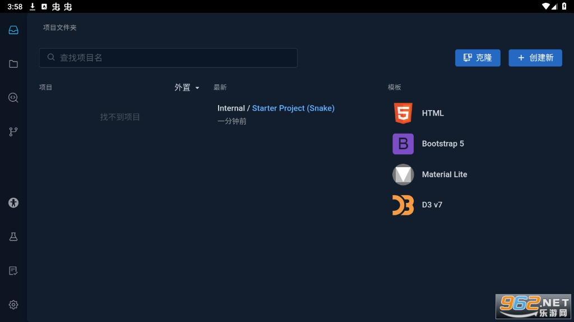Open the code search sidebar icon
This screenshot has width=574, height=322.
13,98
